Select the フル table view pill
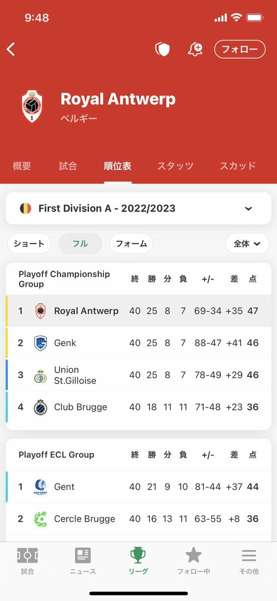The image size is (277, 601). pyautogui.click(x=80, y=244)
